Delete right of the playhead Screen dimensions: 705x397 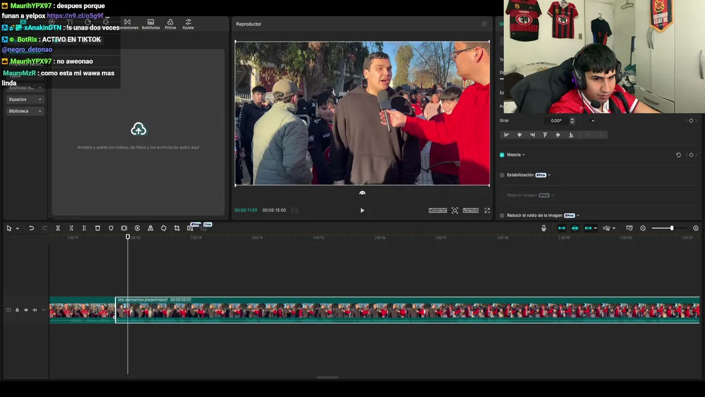tap(84, 228)
